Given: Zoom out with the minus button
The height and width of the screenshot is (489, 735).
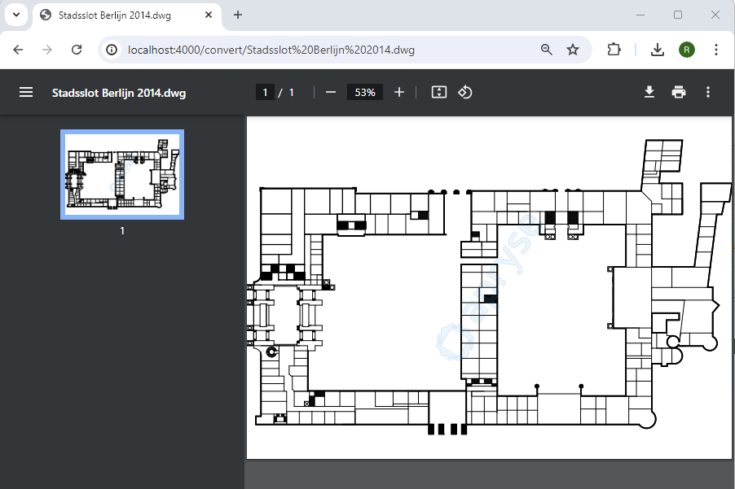Looking at the screenshot, I should (331, 92).
